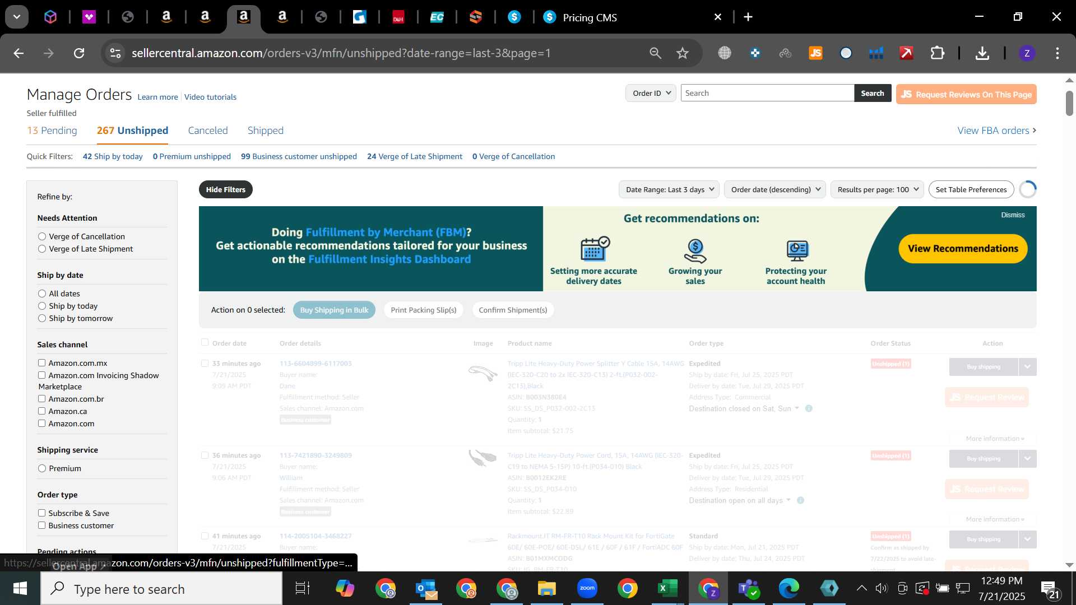This screenshot has width=1076, height=605.
Task: Reload the Seller Central page
Action: tap(79, 53)
